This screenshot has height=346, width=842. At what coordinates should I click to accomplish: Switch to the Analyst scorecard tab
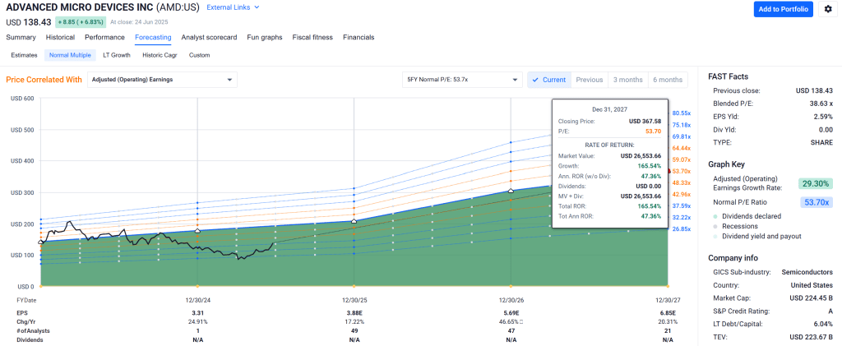click(x=209, y=37)
